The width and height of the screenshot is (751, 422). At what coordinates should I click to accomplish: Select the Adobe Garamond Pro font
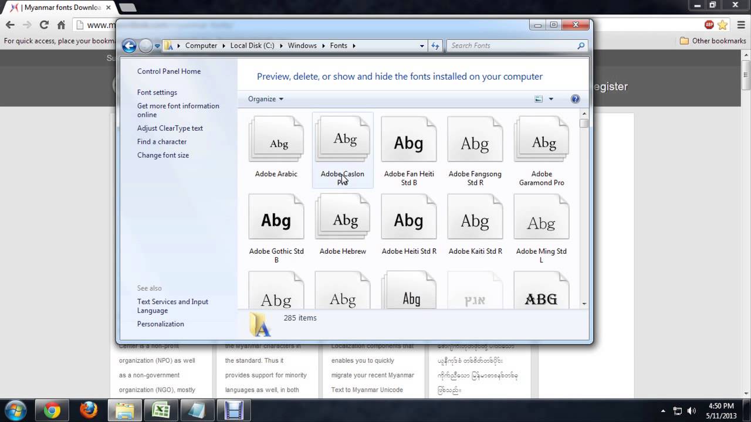tap(542, 139)
